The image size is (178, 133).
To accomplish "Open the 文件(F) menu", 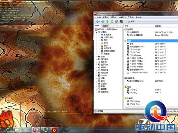I will (98, 17).
